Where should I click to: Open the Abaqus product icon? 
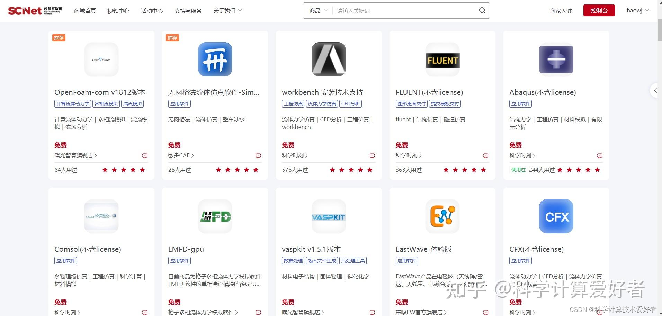pos(556,59)
